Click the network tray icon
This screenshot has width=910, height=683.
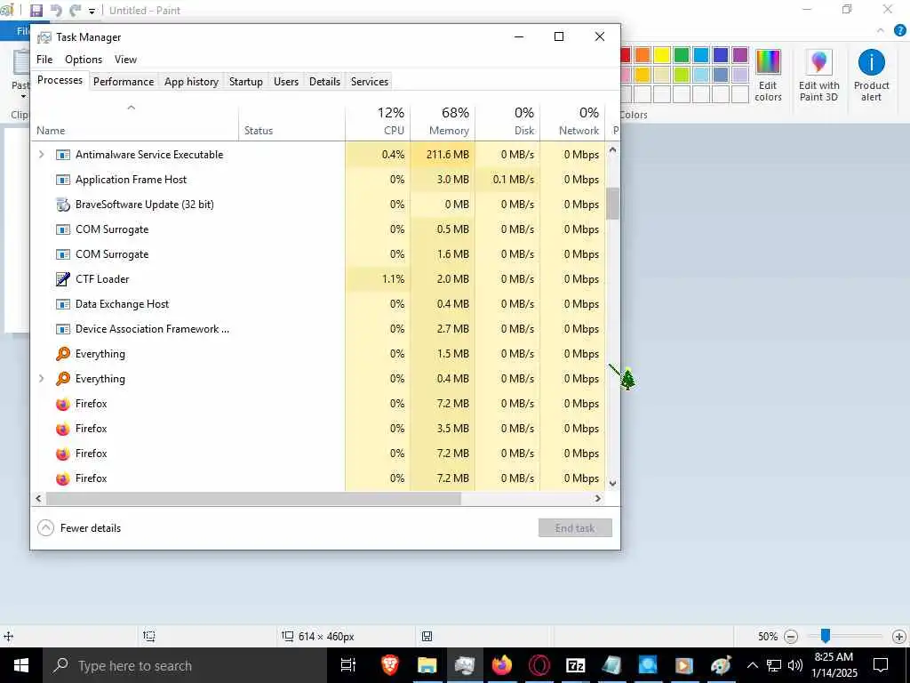point(774,665)
